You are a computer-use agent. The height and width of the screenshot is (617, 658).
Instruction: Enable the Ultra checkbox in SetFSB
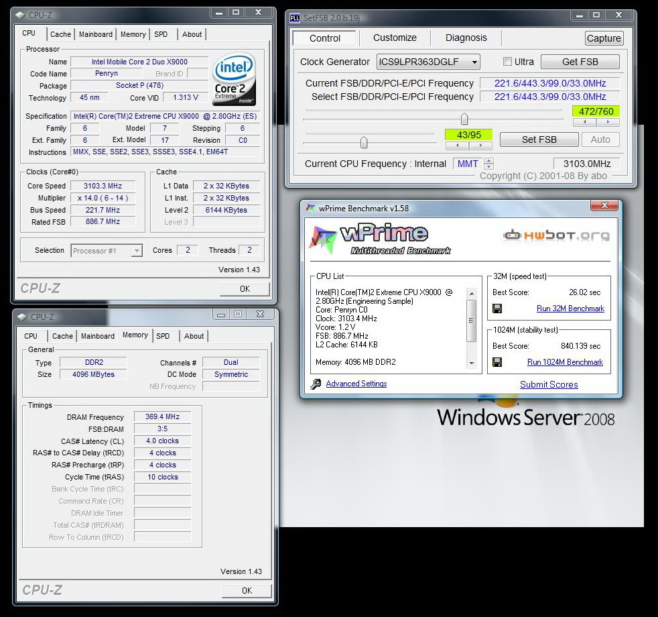(507, 62)
